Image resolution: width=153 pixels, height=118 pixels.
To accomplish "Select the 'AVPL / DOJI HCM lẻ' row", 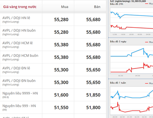I will coord(53,45).
